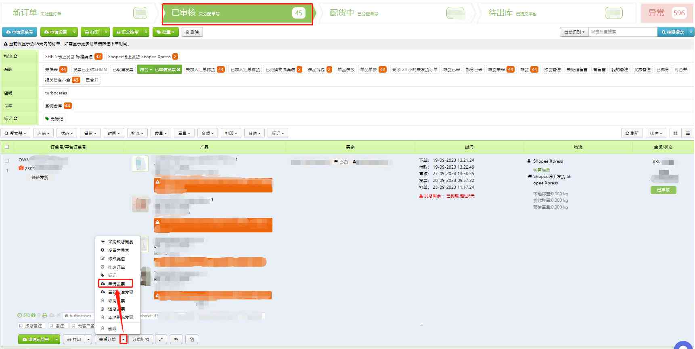Toggle the select-all orders checkbox
695x349 pixels.
[x=6, y=147]
